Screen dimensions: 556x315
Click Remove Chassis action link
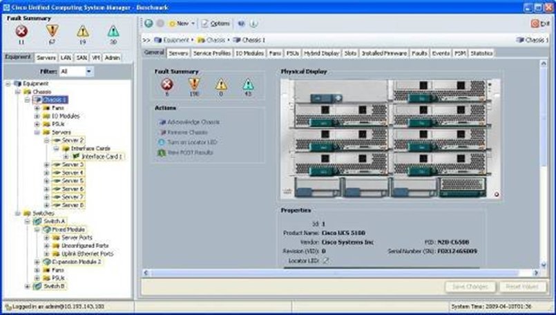183,133
